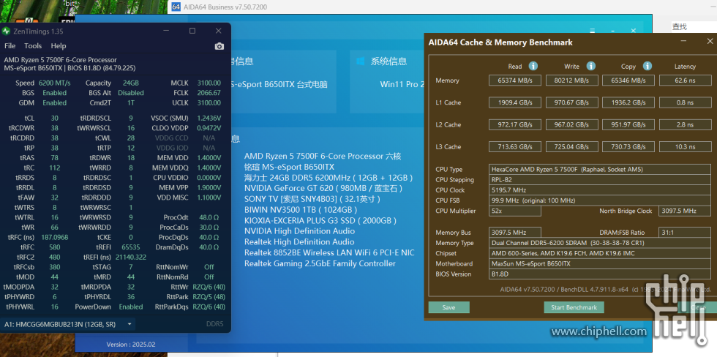Open the Help menu in ZenTimings
Screen dimensions: 717x357
pos(59,45)
